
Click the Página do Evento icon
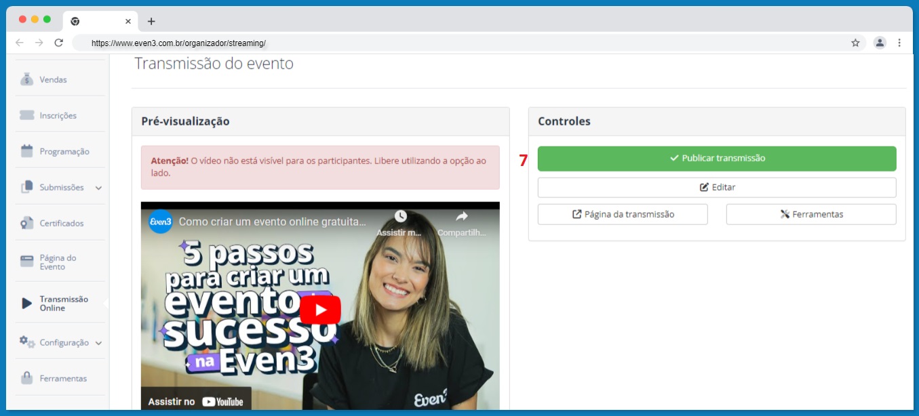[x=27, y=262]
